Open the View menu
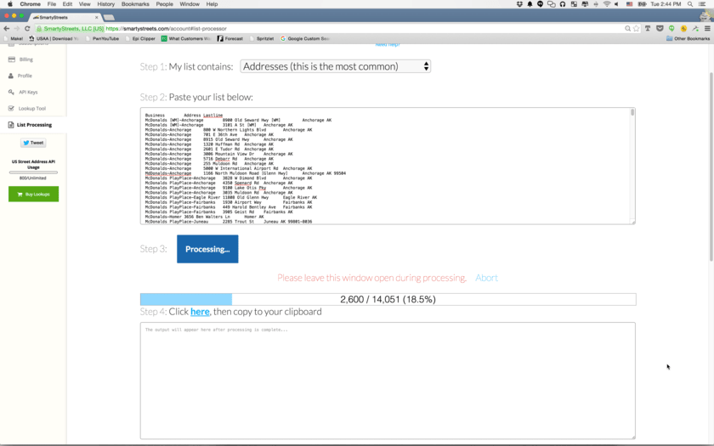 (x=85, y=4)
